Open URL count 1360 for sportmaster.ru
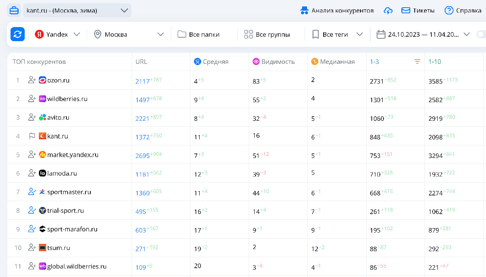Image resolution: width=486 pixels, height=277 pixels. click(143, 193)
